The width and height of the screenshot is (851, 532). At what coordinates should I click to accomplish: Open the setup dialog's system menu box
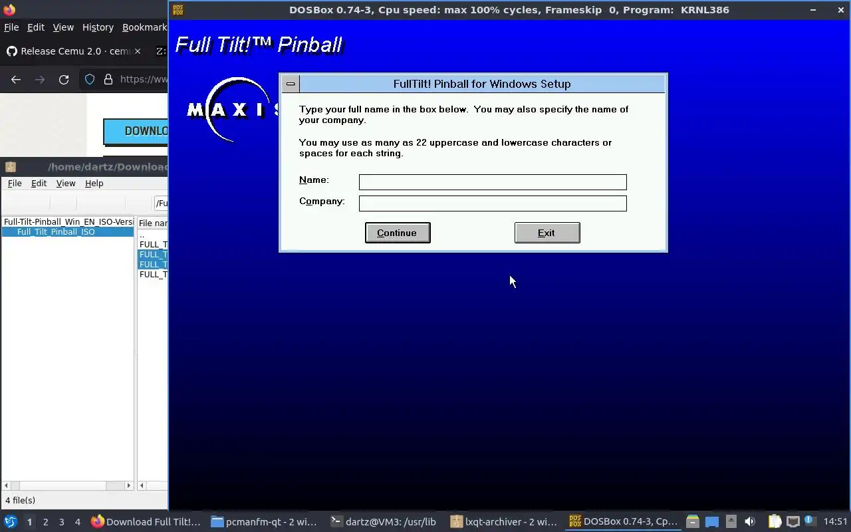click(291, 84)
